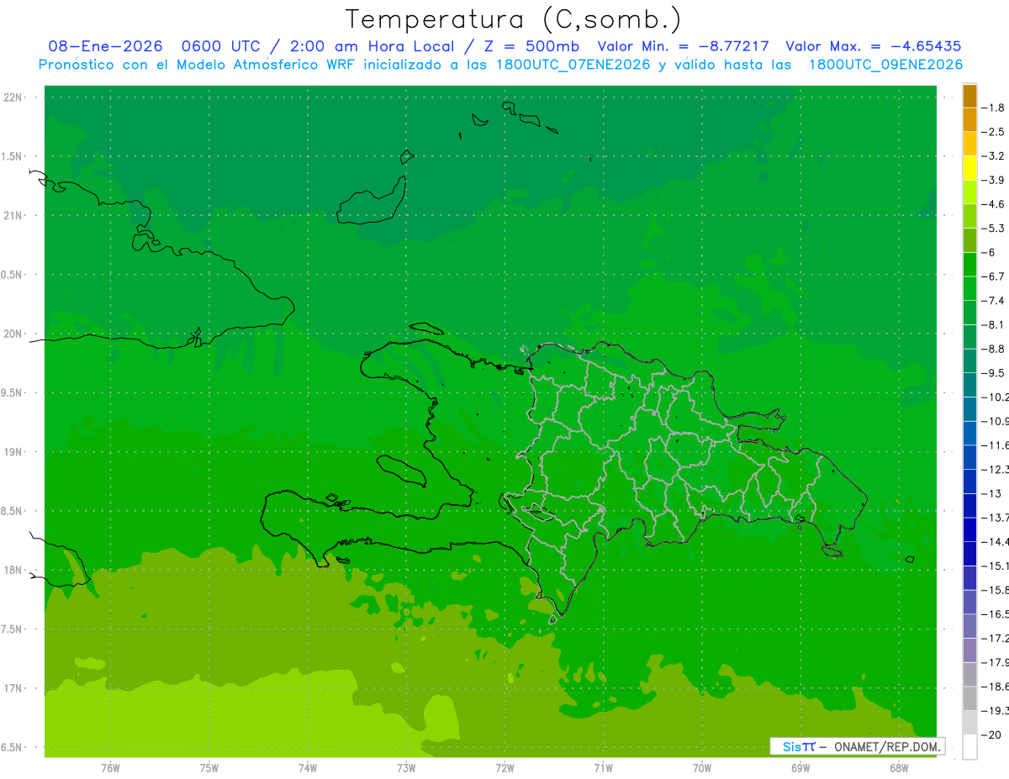This screenshot has width=1009, height=779.
Task: Pick the navy swatch between -13.7 and -14.4
Action: point(969,529)
